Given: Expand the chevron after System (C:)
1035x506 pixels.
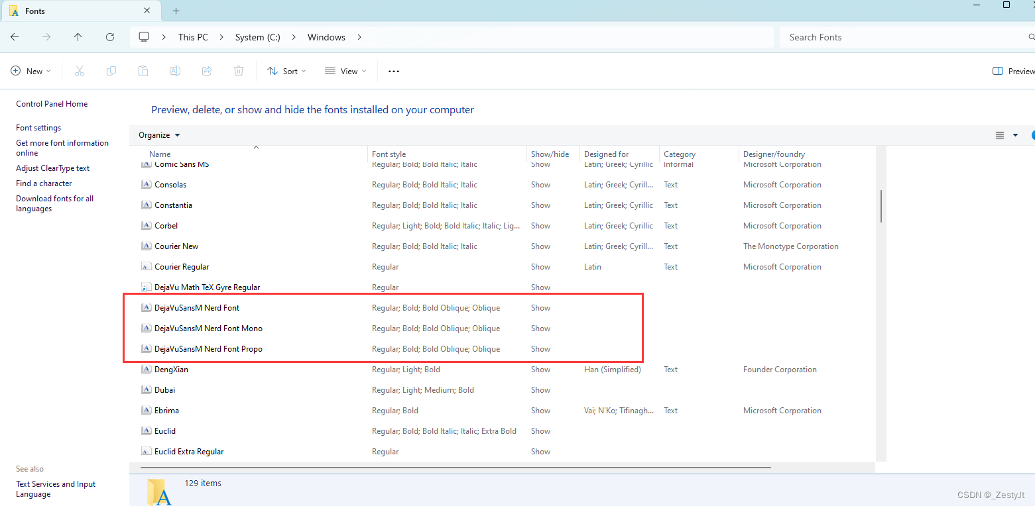Looking at the screenshot, I should point(294,37).
